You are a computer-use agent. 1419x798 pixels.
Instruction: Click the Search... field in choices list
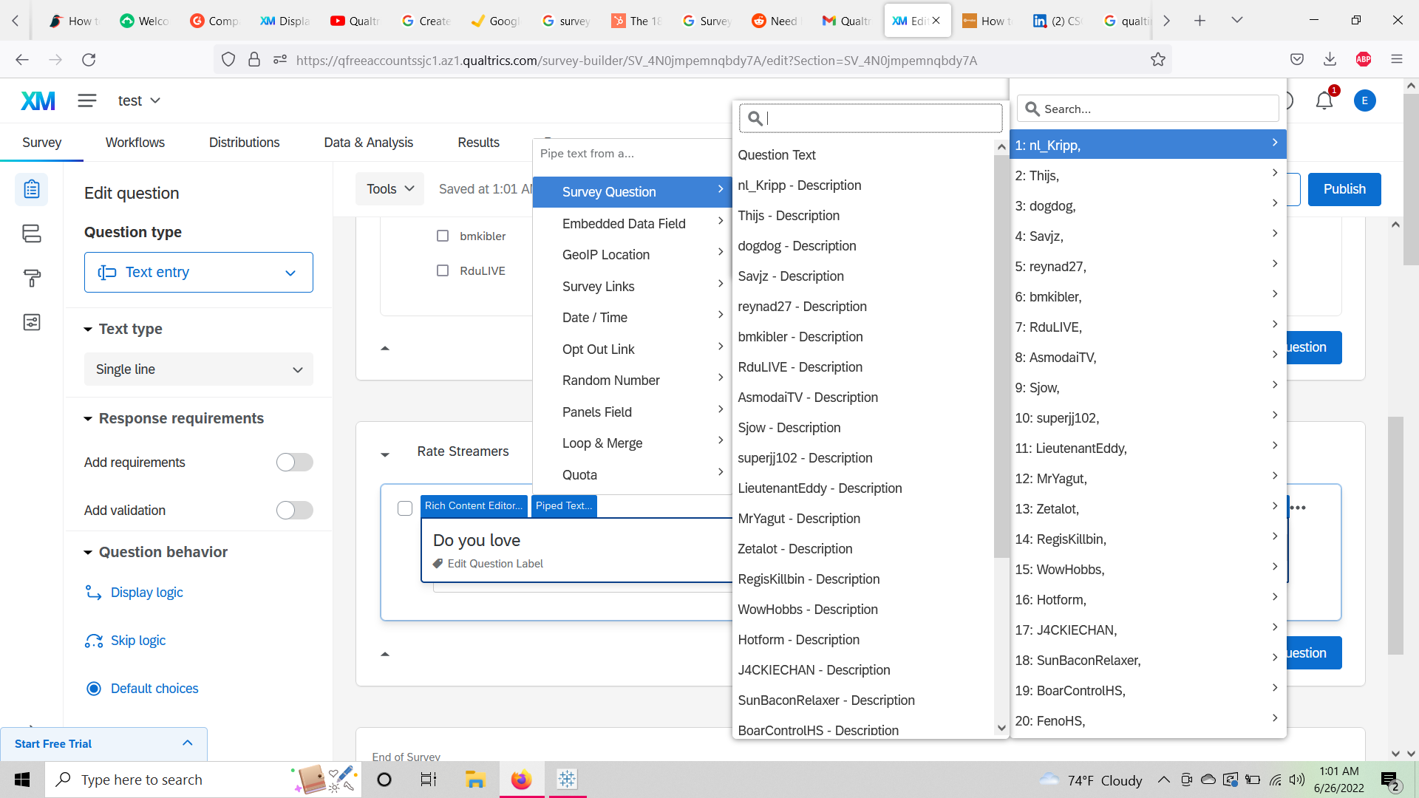tap(1148, 109)
